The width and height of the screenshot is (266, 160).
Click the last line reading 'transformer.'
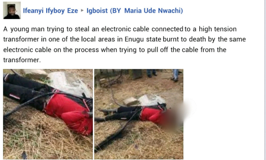22,60
